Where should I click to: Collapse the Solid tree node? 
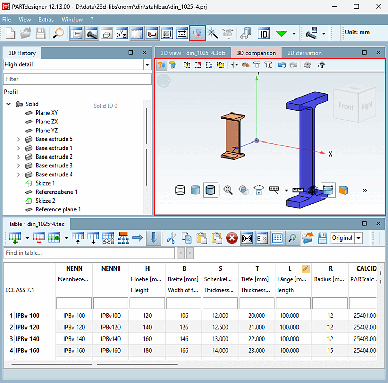pos(9,104)
